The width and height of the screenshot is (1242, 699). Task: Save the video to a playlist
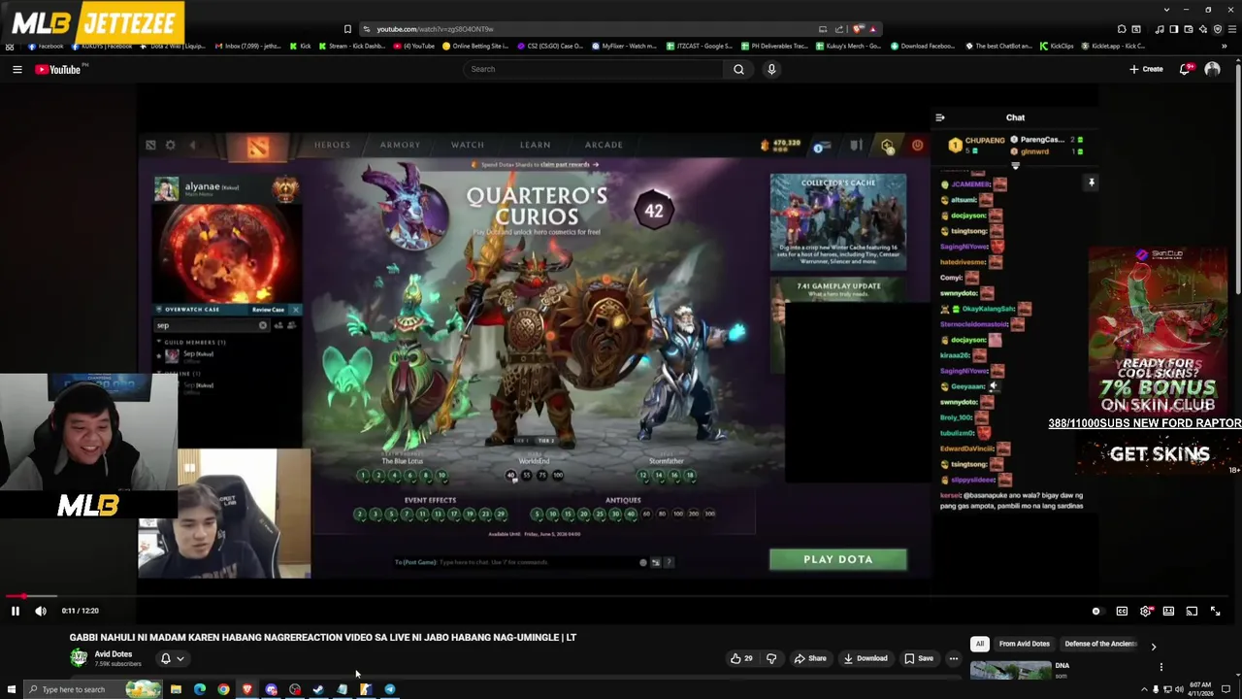pos(919,658)
